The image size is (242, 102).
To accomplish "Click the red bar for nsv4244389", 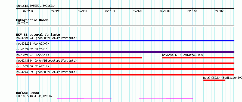I will click(125, 75).
